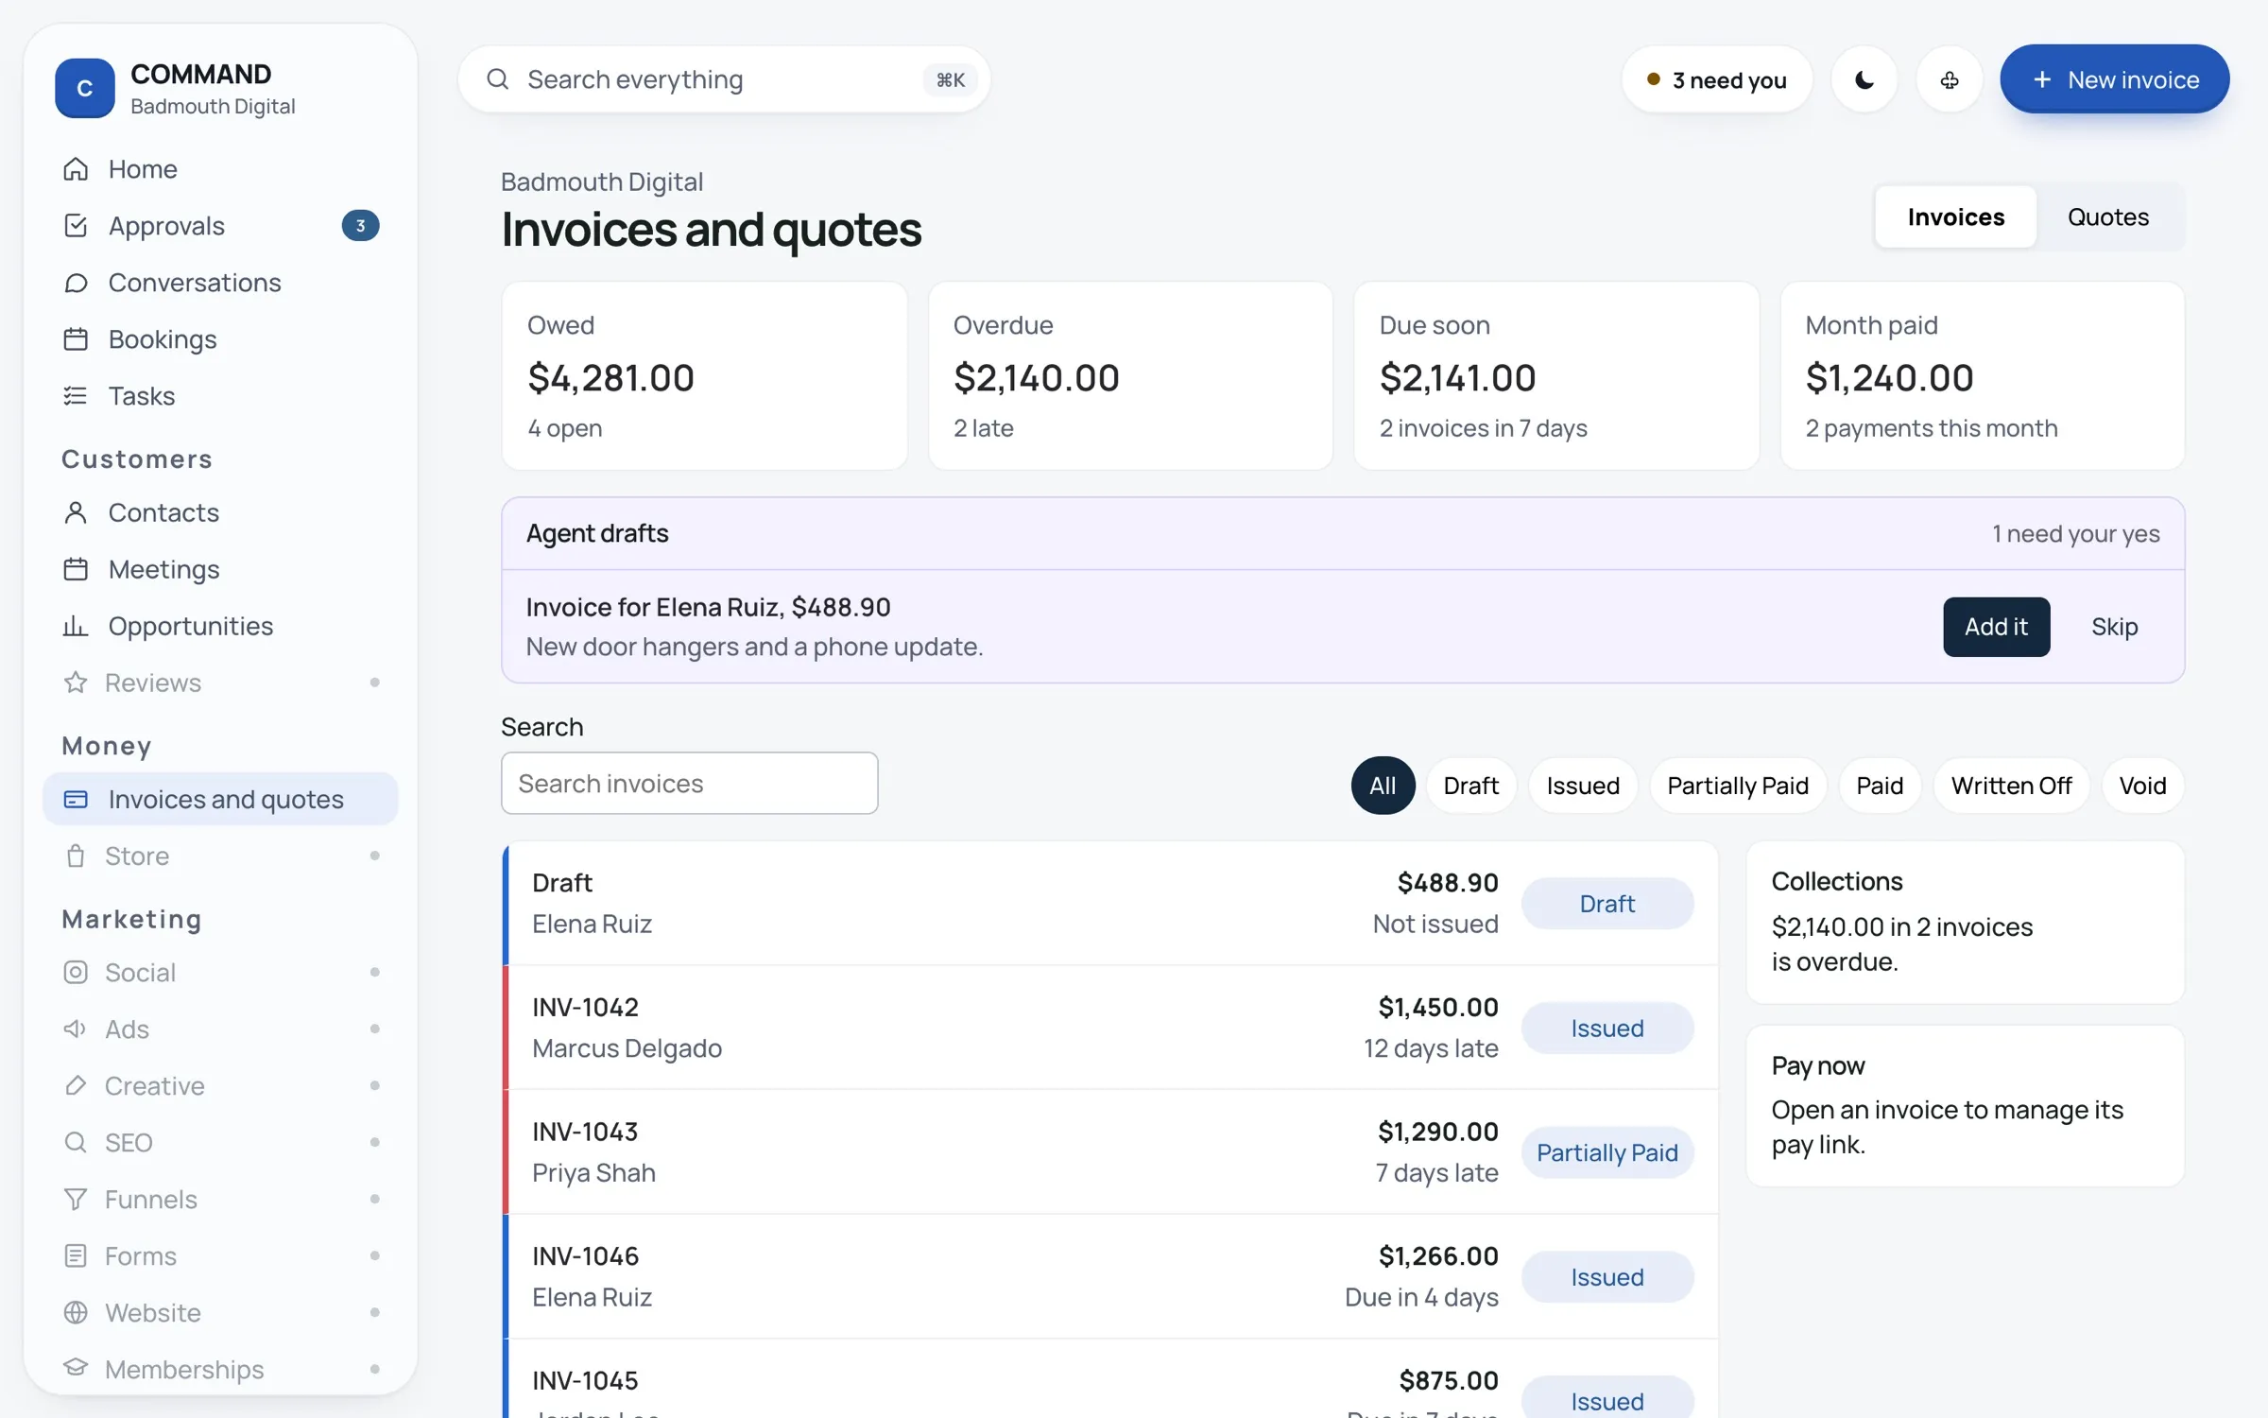The height and width of the screenshot is (1418, 2268).
Task: Open Memberships sidebar item
Action: (x=220, y=1369)
